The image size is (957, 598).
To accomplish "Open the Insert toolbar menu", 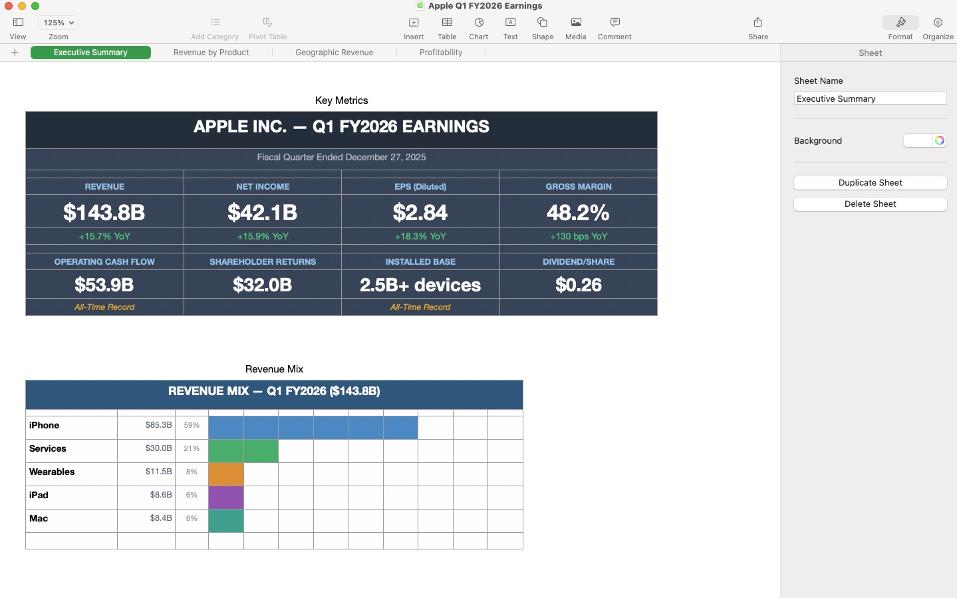I will pyautogui.click(x=414, y=23).
